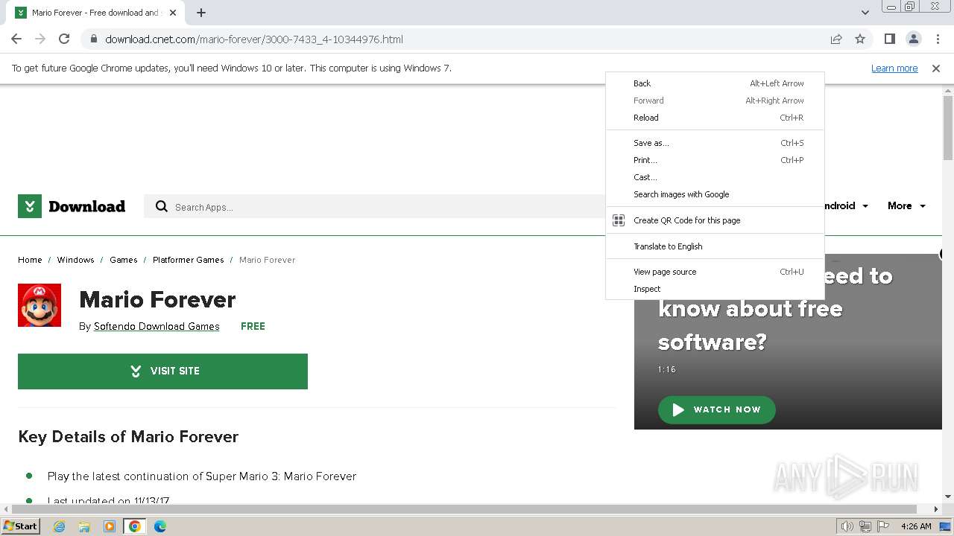Screen dimensions: 954x536
Task: Reload the page with toolbar refresh icon
Action: [64, 39]
